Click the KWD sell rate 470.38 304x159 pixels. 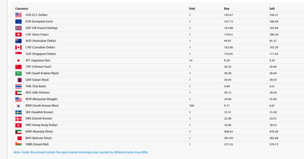click(274, 132)
